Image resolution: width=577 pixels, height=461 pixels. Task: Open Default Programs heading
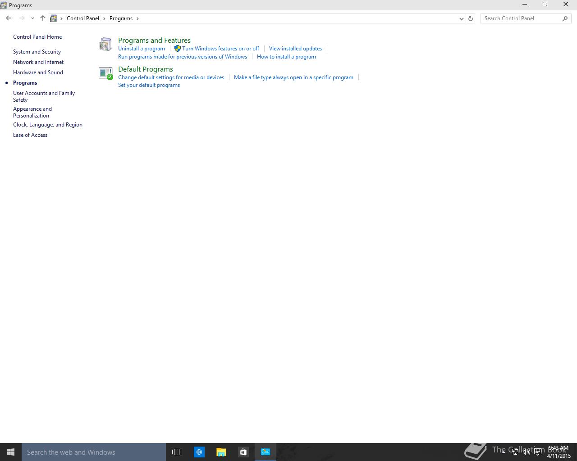point(146,69)
